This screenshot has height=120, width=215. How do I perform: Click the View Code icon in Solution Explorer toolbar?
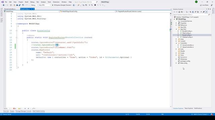pyautogui.click(x=201, y=12)
